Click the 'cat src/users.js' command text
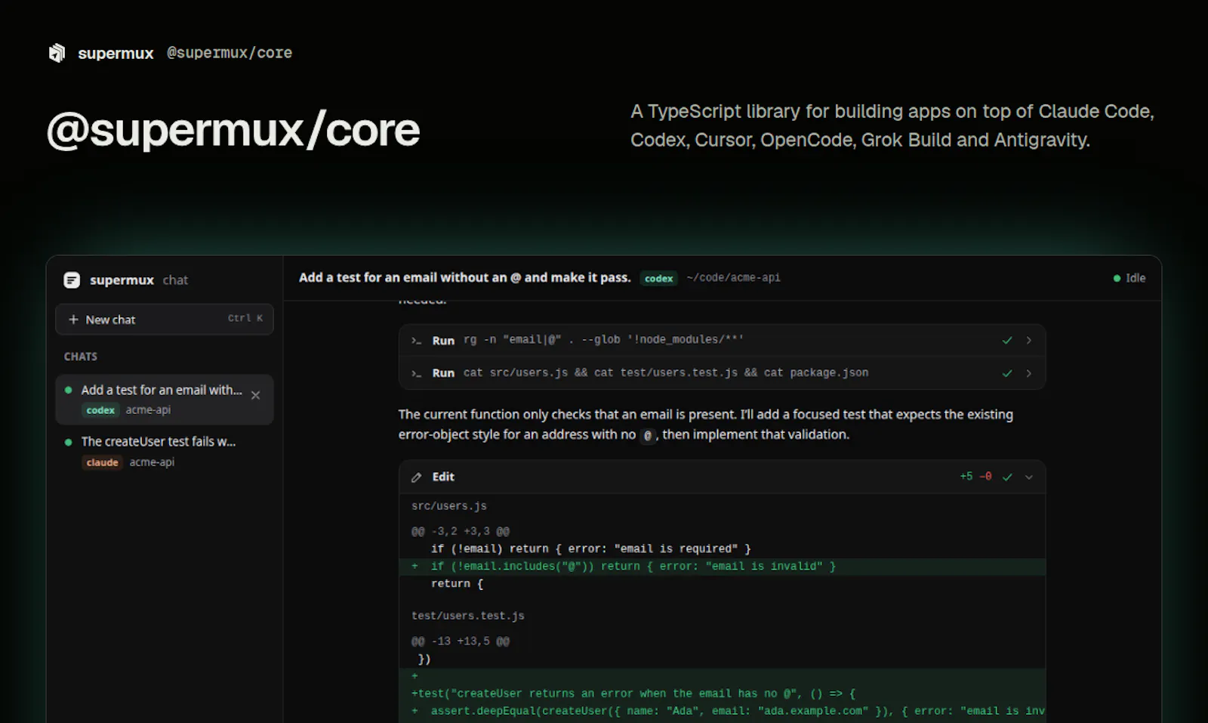 click(666, 372)
